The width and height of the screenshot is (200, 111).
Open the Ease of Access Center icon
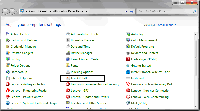(x=68, y=59)
